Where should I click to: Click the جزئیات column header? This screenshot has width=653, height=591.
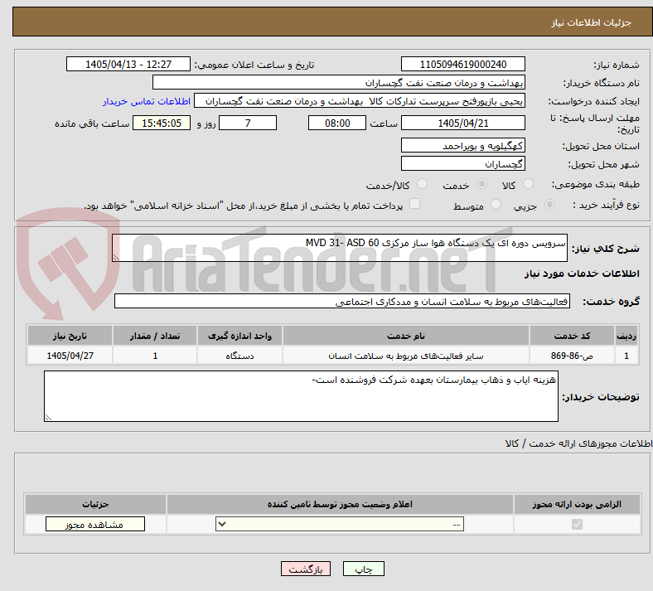95,504
